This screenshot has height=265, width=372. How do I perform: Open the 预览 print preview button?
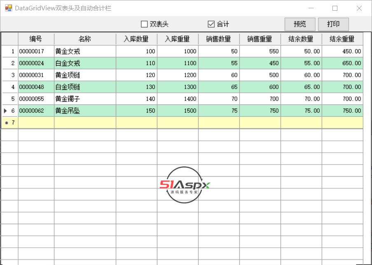(x=300, y=24)
